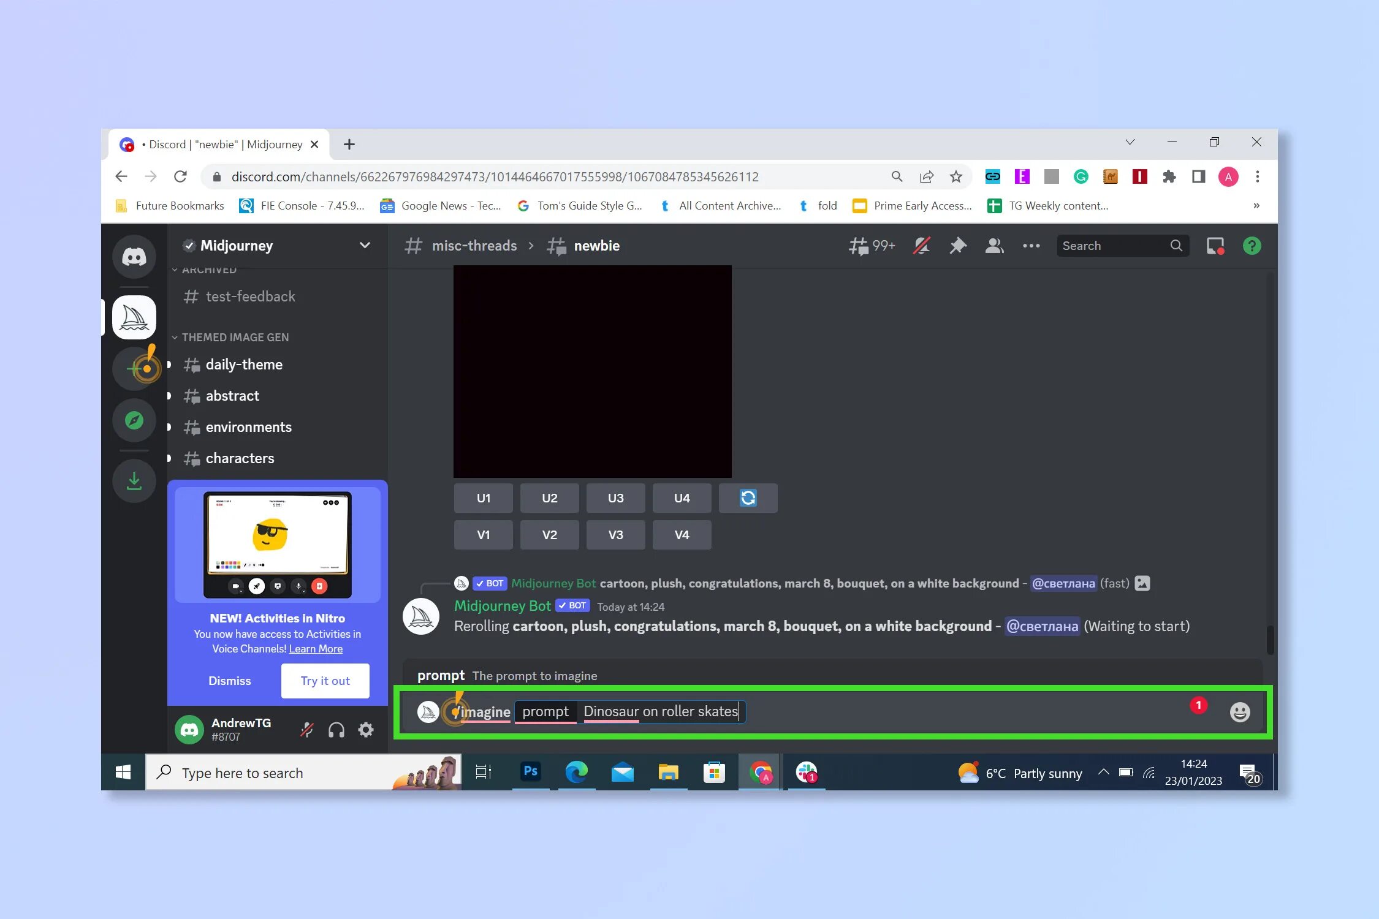This screenshot has height=919, width=1379.
Task: Show the member list icon
Action: [x=993, y=246]
